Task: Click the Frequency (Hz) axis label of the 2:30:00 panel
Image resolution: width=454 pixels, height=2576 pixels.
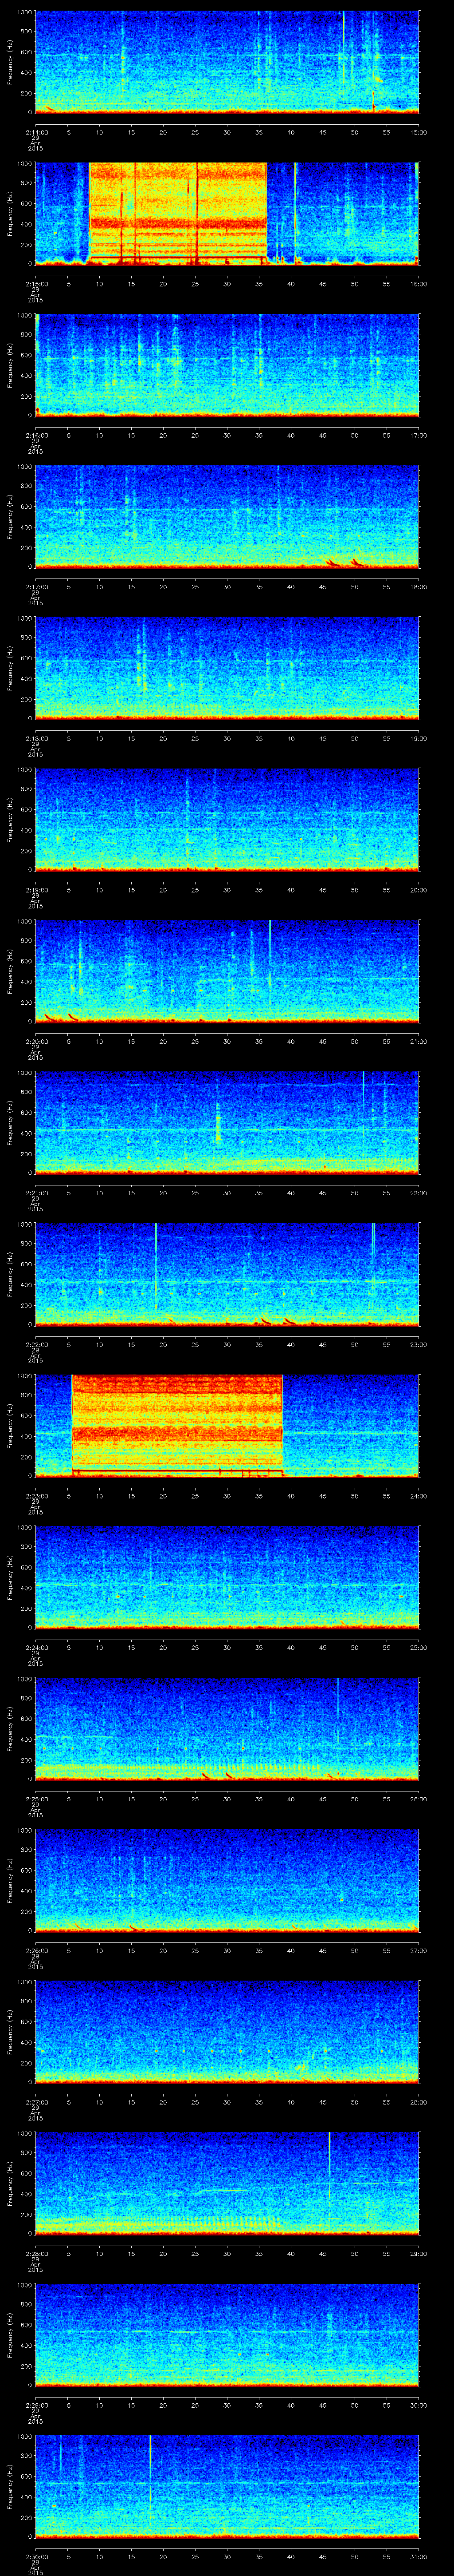Action: click(10, 2486)
